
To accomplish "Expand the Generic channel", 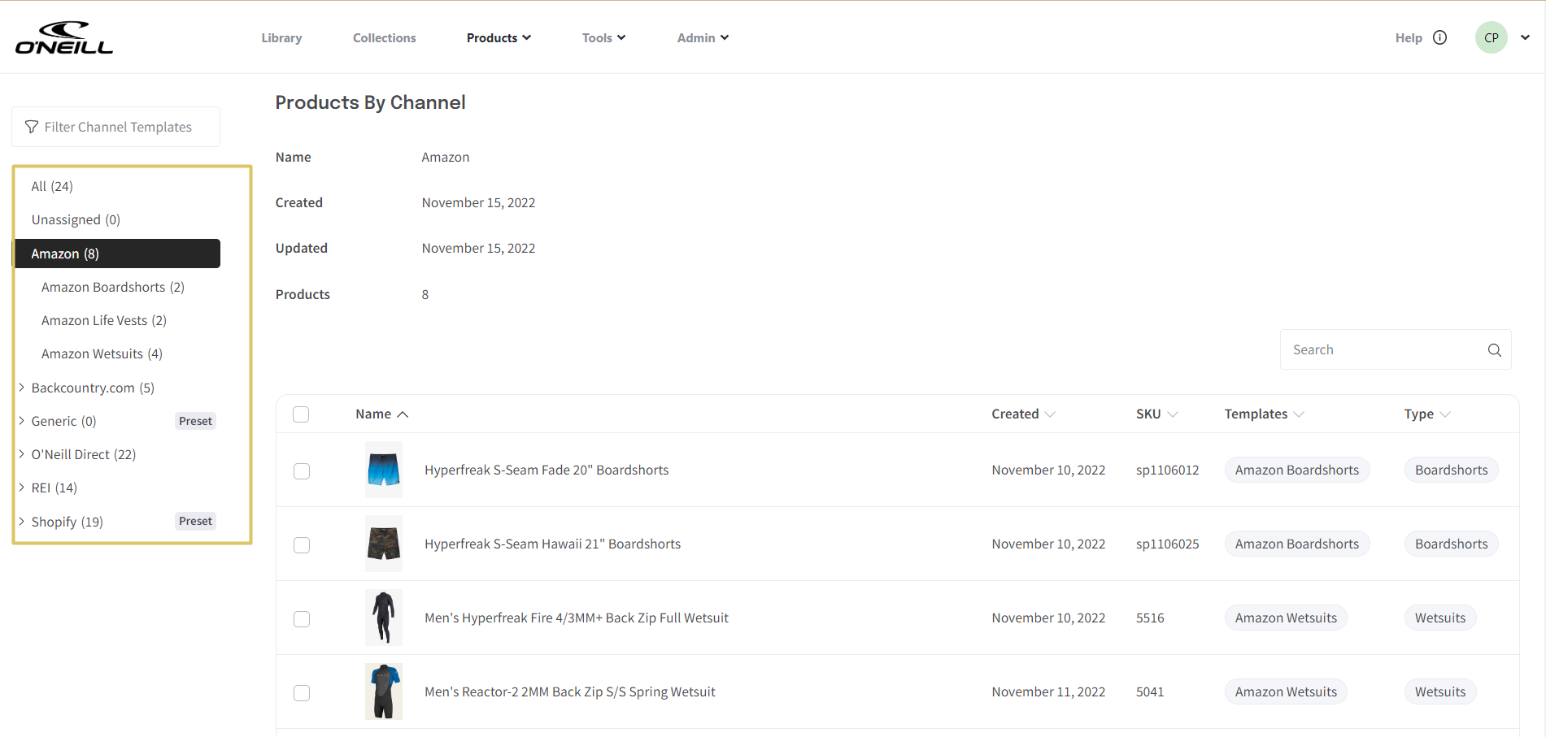I will pyautogui.click(x=22, y=421).
